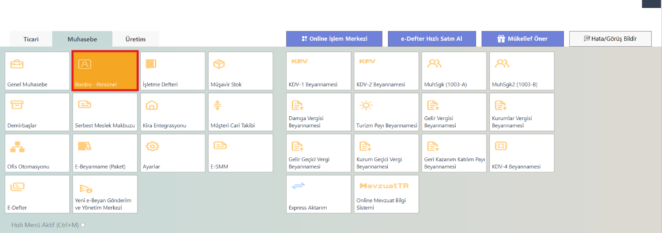Select the Muhasebe tab
The image size is (662, 233).
point(82,39)
